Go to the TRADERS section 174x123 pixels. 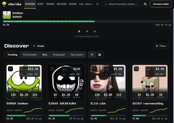pyautogui.click(x=50, y=4)
